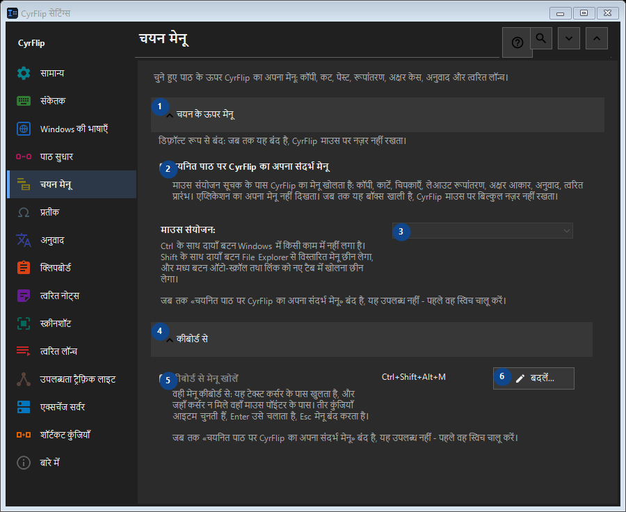Select the प्रतीक omega icon
Image resolution: width=626 pixels, height=512 pixels.
tap(24, 212)
